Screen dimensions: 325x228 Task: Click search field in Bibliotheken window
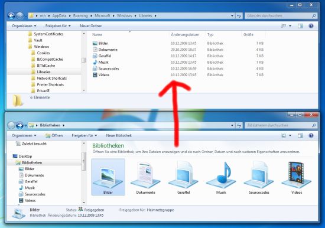click(x=281, y=125)
